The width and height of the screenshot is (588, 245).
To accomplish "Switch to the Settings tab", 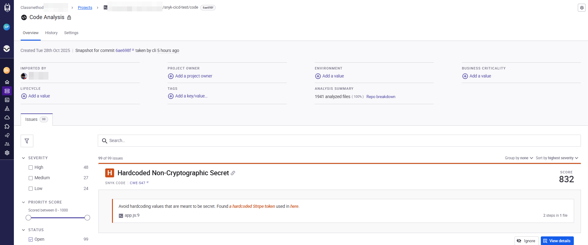I will [71, 33].
